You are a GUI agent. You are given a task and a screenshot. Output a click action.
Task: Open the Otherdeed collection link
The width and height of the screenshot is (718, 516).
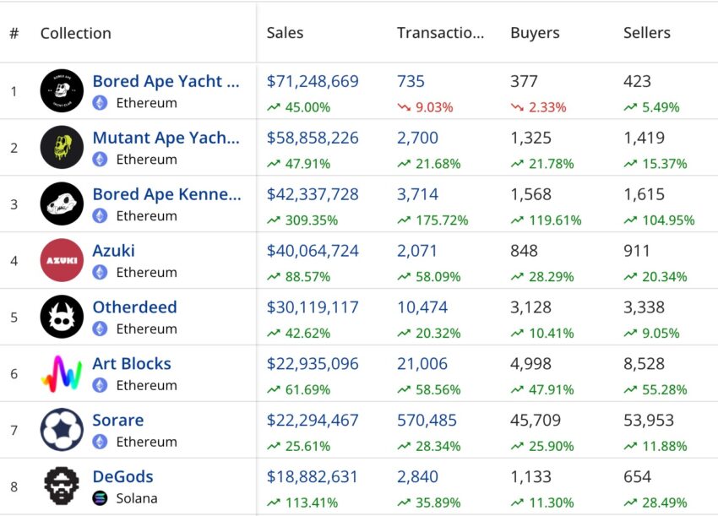[134, 307]
